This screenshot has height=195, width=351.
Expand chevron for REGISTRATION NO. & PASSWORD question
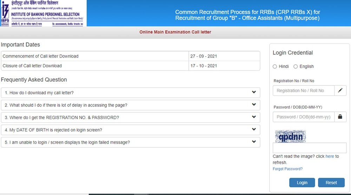click(254, 117)
